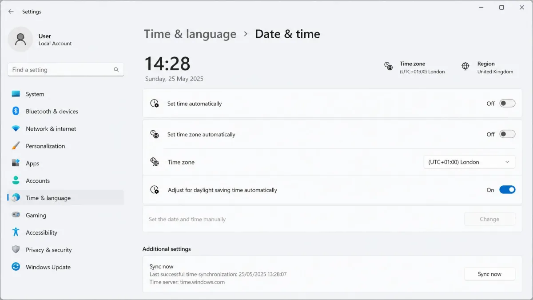Open the (UTC+01:00) London time zone dropdown
This screenshot has height=300, width=533.
[x=469, y=162]
